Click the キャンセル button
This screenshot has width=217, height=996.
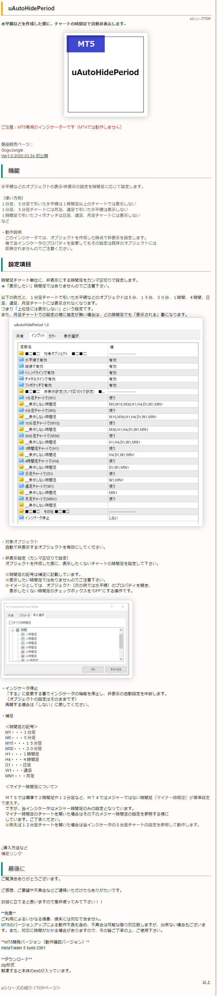(116, 669)
